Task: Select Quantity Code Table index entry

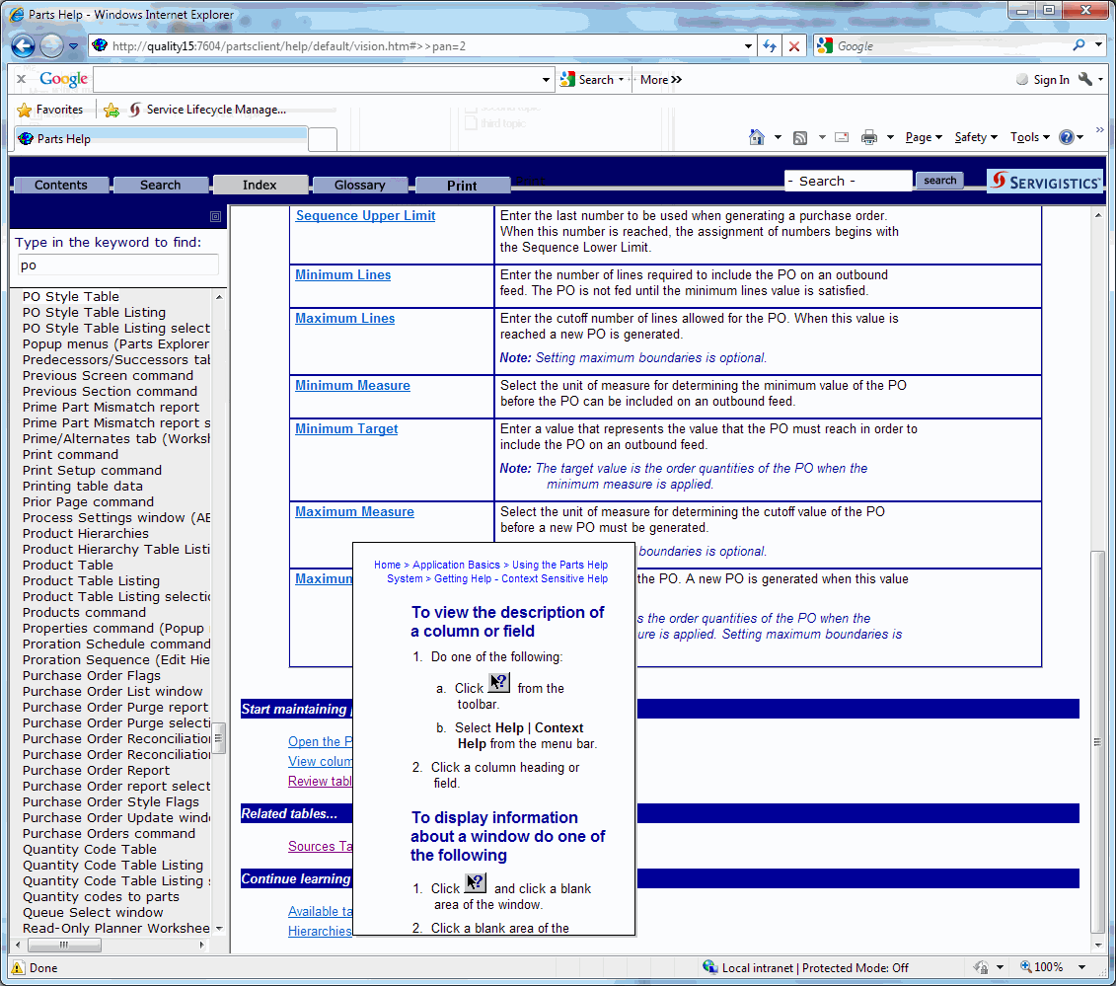Action: [89, 850]
